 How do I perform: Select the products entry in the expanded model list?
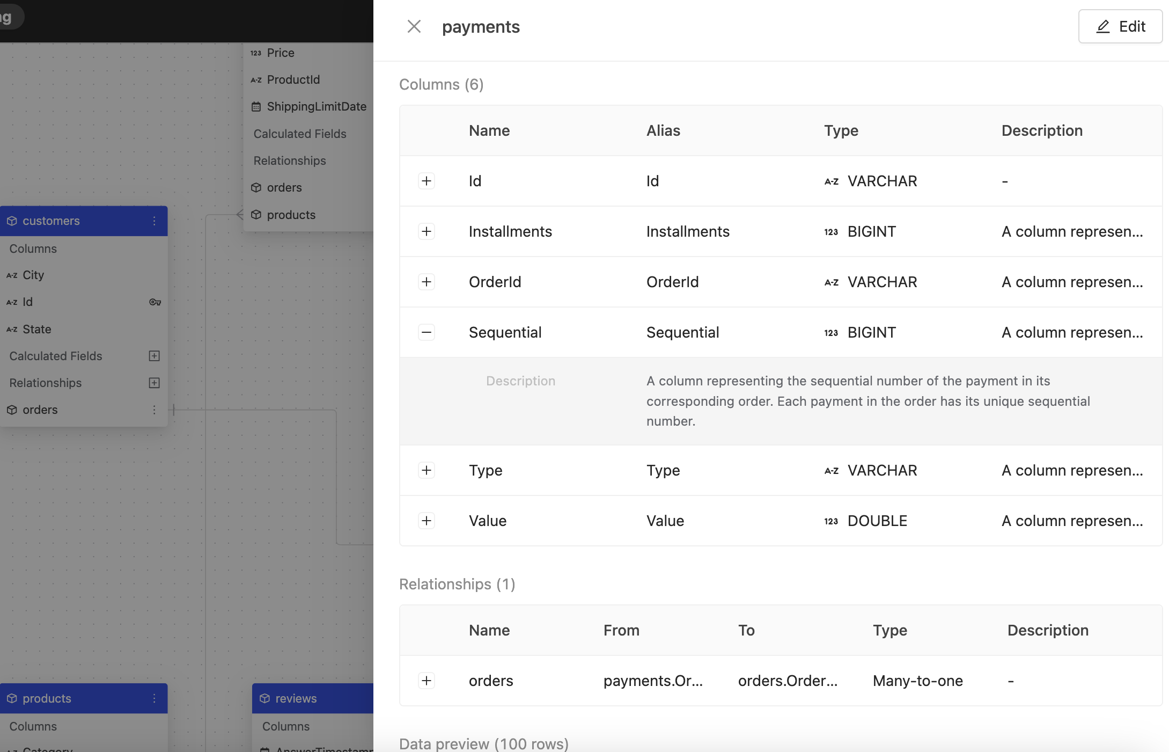point(291,215)
